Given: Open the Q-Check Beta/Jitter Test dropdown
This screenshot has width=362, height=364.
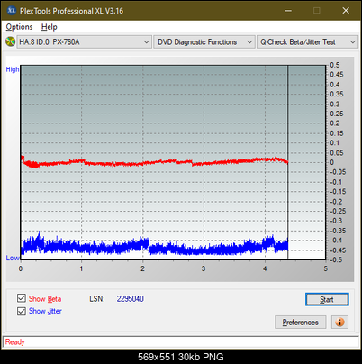Looking at the screenshot, I should (307, 42).
